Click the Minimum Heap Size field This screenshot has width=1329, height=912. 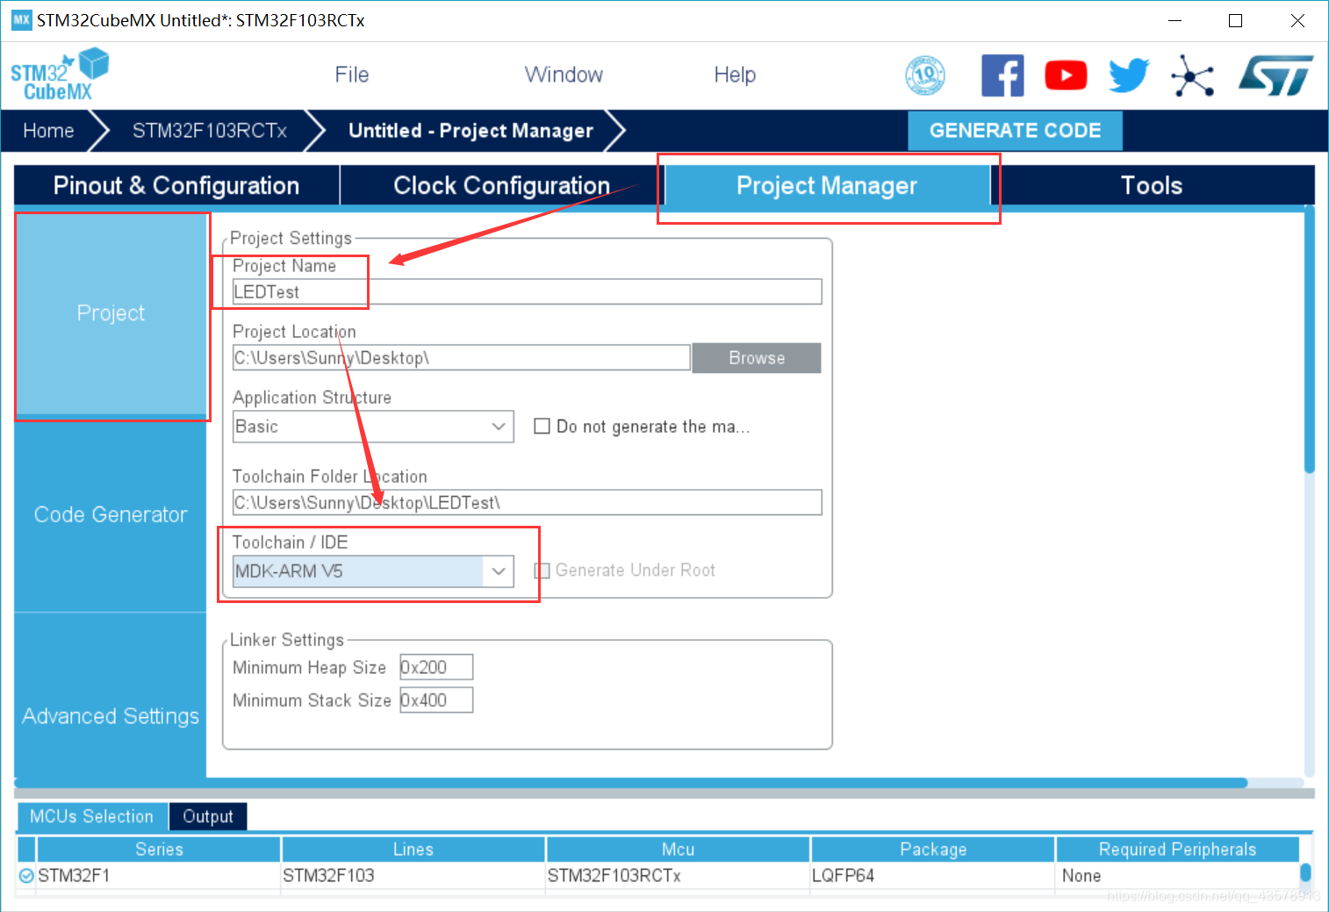(436, 667)
